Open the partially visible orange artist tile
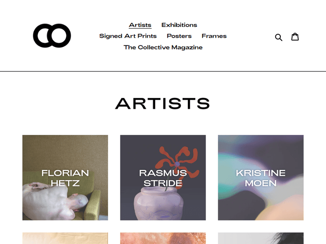 coord(163,238)
